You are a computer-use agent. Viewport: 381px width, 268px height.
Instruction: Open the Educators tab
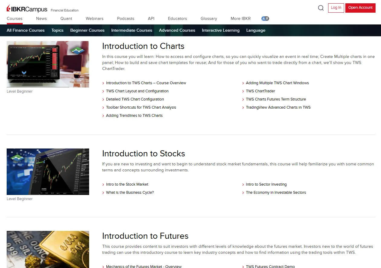pyautogui.click(x=177, y=18)
